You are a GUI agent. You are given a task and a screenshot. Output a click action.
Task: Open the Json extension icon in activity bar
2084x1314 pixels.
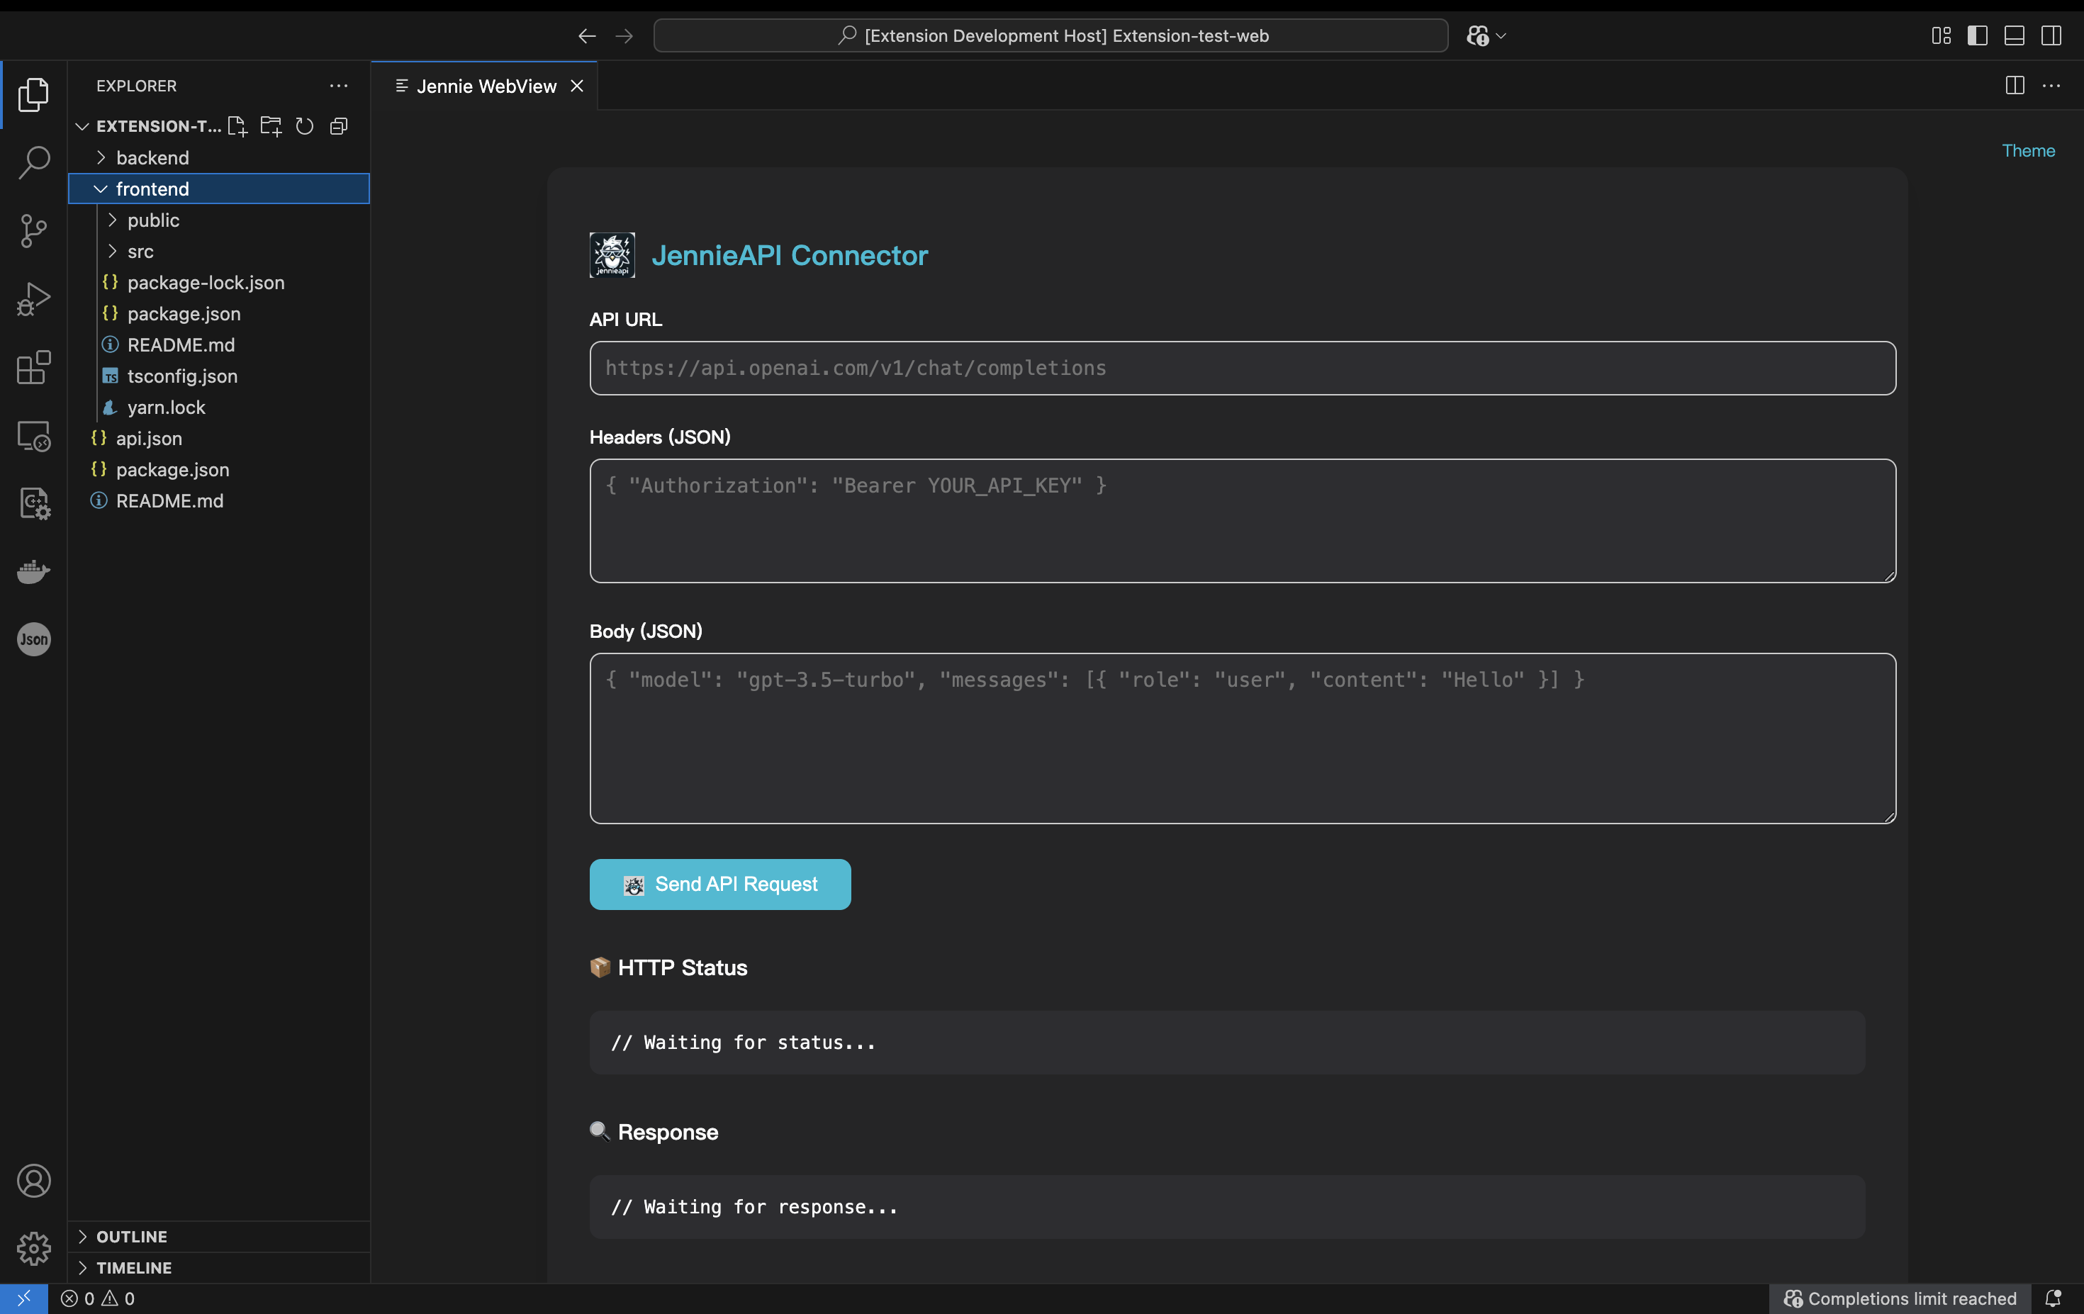pyautogui.click(x=34, y=639)
